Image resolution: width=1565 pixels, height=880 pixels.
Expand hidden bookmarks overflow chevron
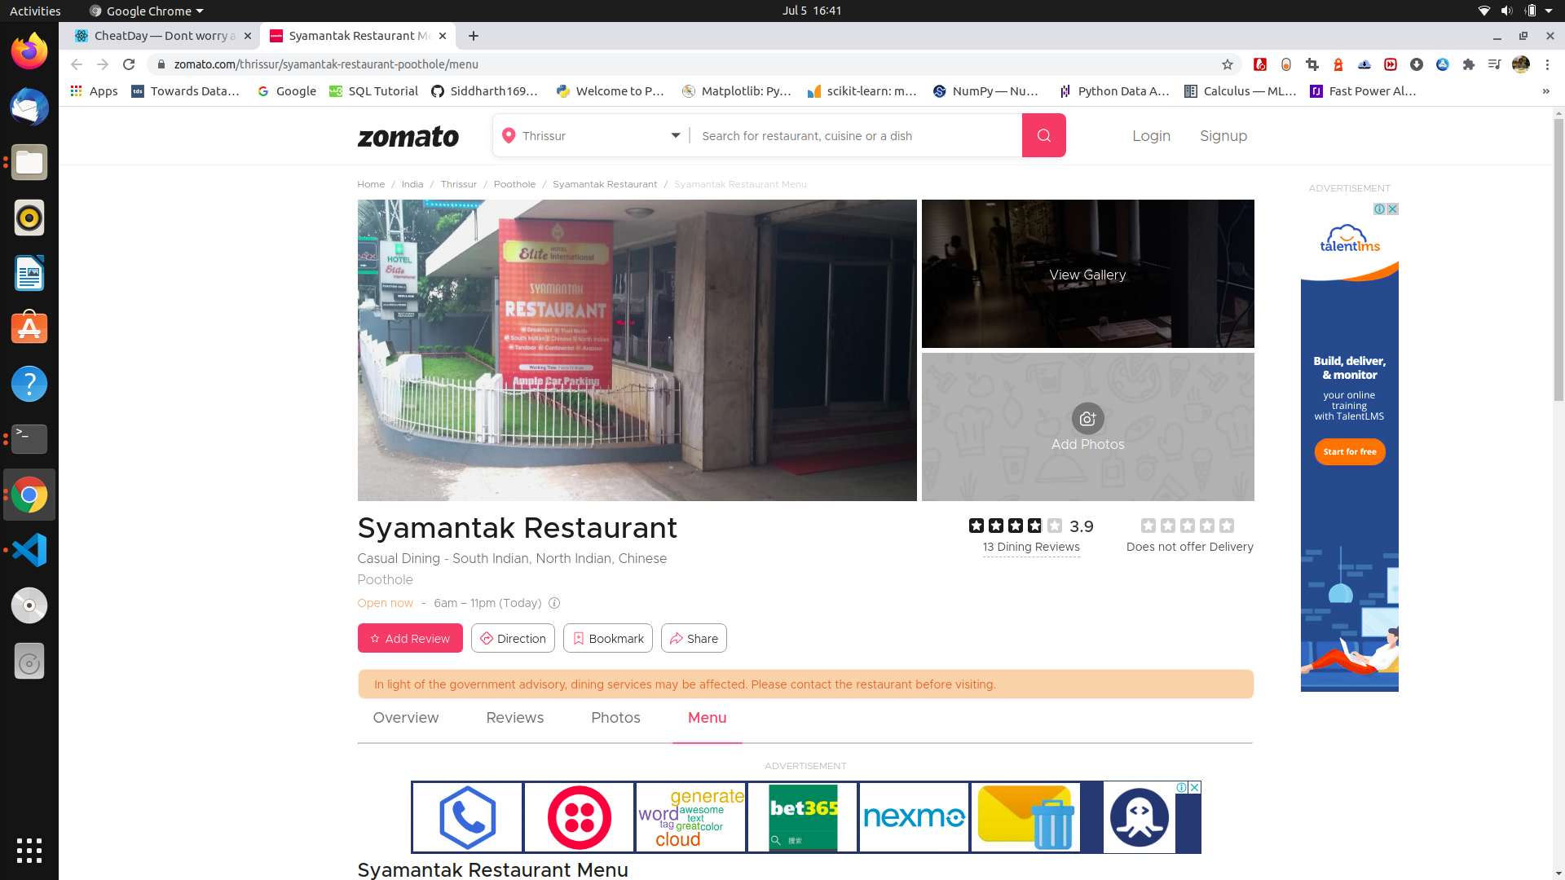click(x=1545, y=91)
